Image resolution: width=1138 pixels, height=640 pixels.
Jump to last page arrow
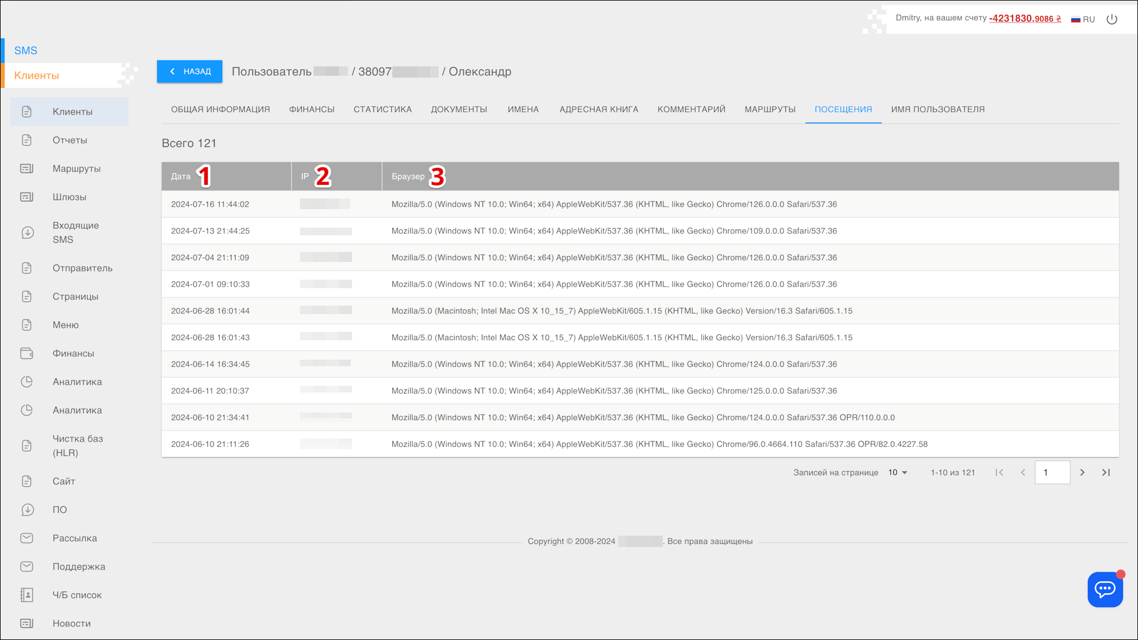click(x=1106, y=472)
